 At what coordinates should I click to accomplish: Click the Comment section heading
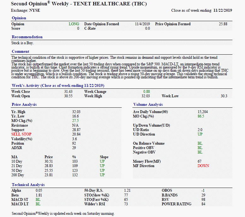(20, 51)
